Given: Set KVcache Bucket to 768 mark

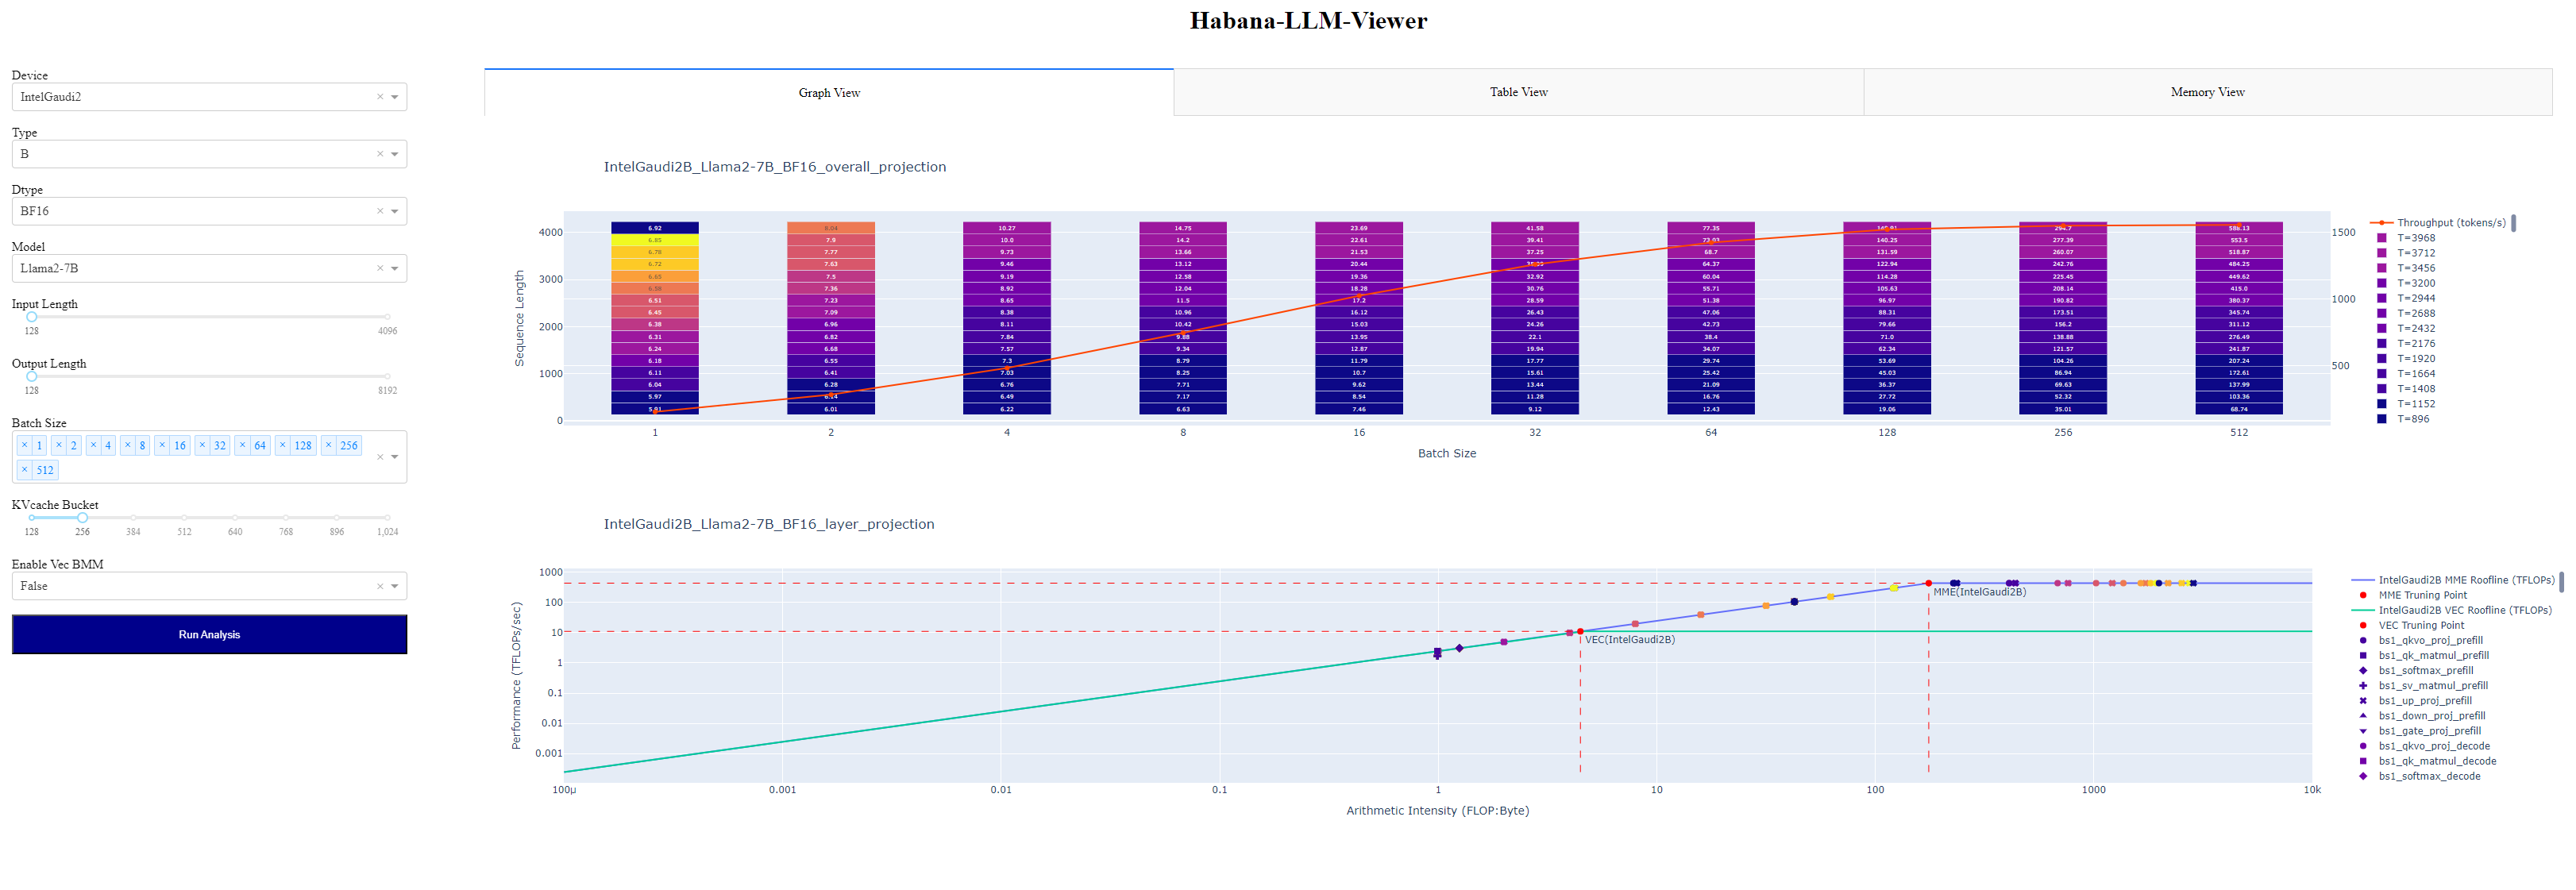Looking at the screenshot, I should pos(286,518).
